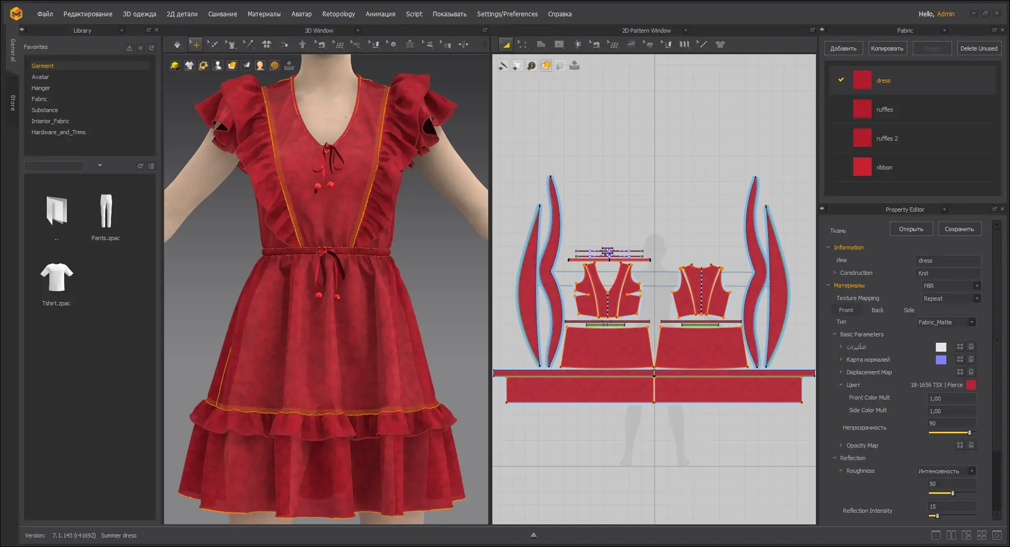1010x547 pixels.
Task: Open the Аватар menu
Action: pyautogui.click(x=301, y=14)
